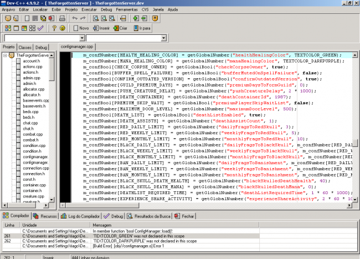Screen dimensions: 360x259
Task: Collapse the TheForgottenServer project tree node
Action: [x=5, y=55]
